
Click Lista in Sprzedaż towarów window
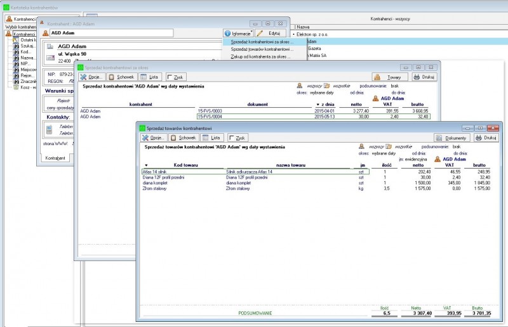point(211,138)
